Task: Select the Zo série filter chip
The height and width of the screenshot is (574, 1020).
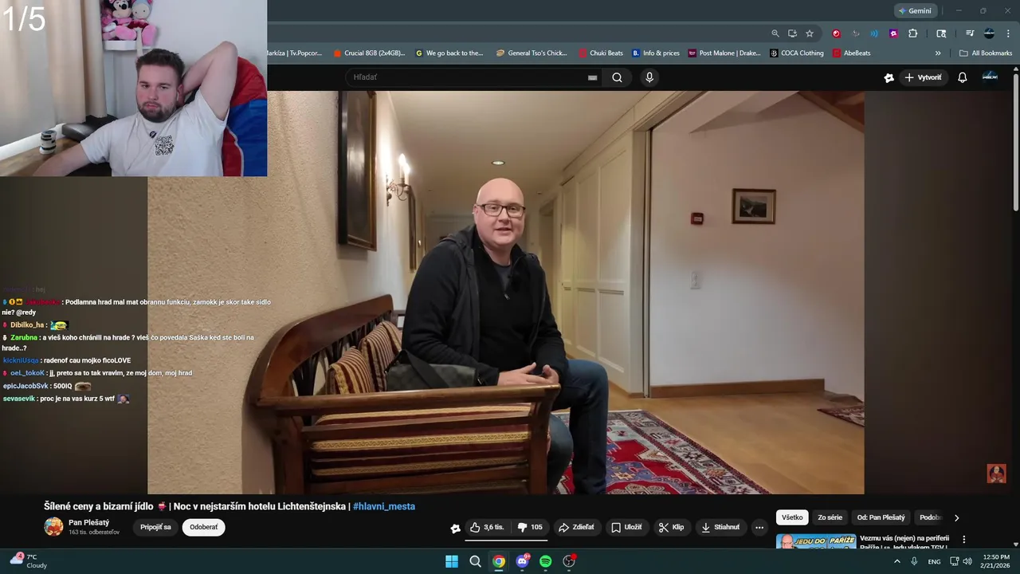Action: (830, 517)
